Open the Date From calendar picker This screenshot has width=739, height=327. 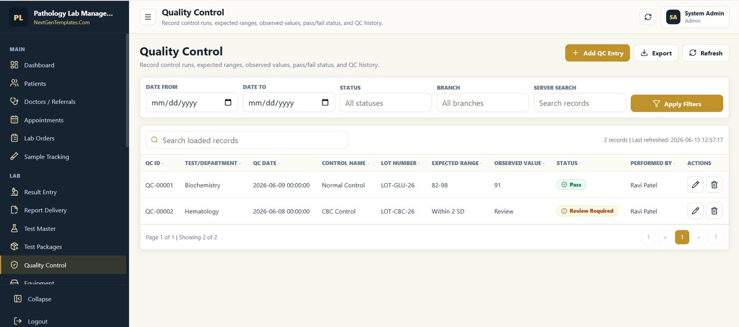point(228,102)
